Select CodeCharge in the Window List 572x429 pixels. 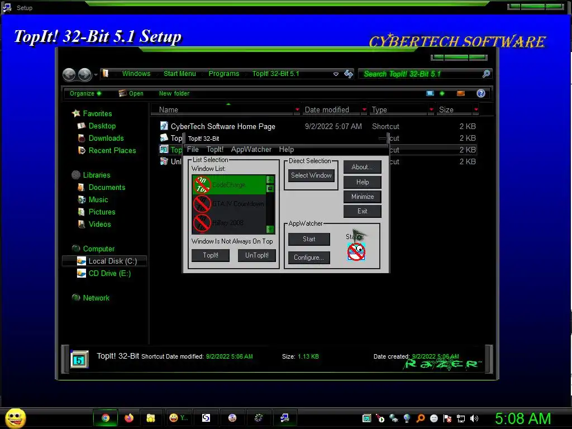[228, 185]
